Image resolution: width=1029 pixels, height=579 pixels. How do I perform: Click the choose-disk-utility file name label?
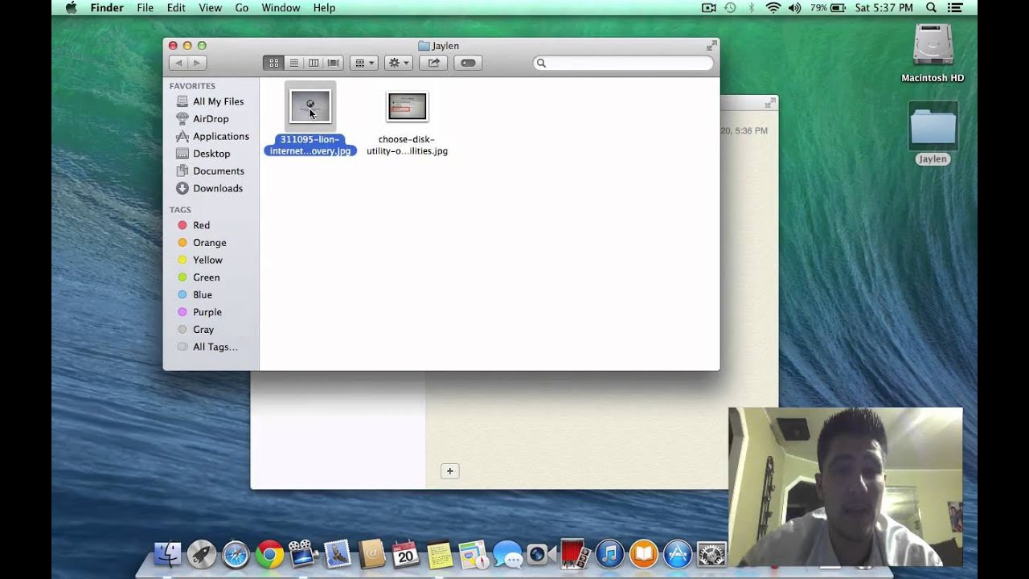(408, 145)
